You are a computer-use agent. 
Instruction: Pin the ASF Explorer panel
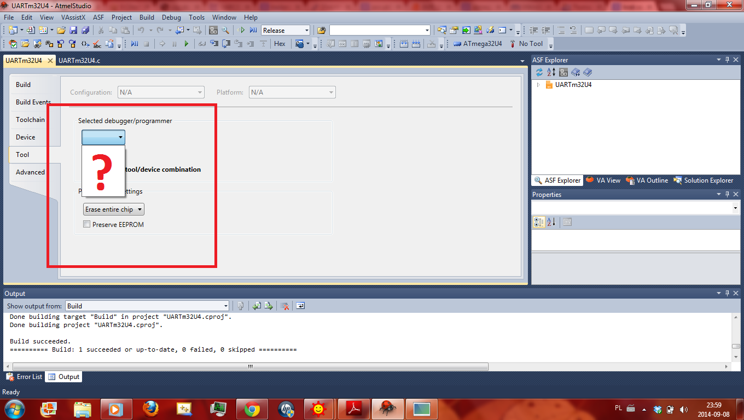(x=728, y=60)
